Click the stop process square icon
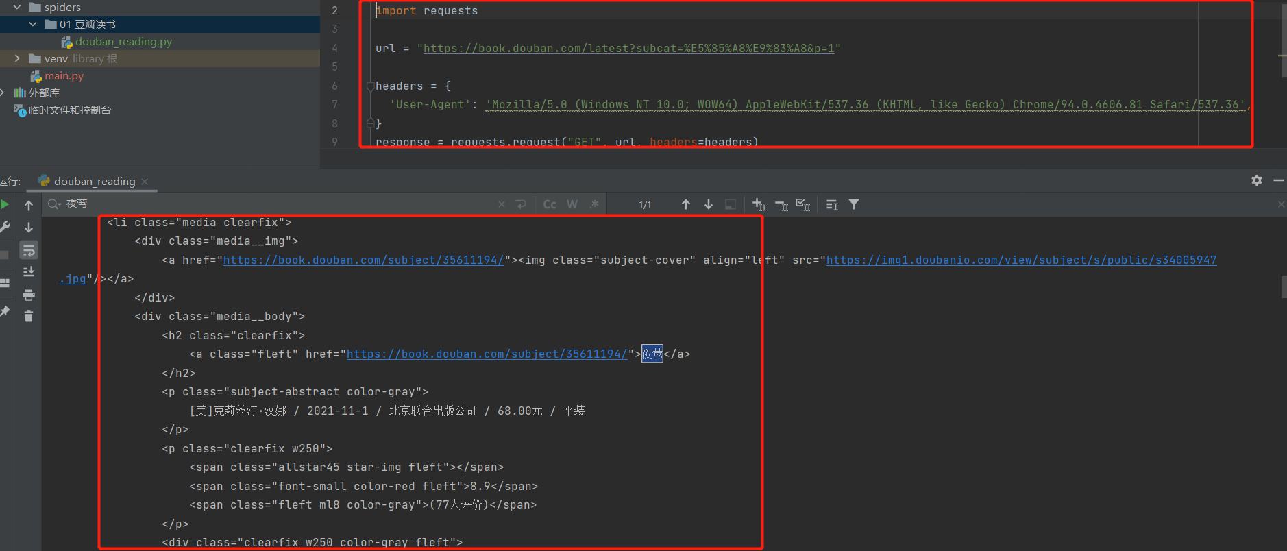This screenshot has height=551, width=1287. [3, 254]
